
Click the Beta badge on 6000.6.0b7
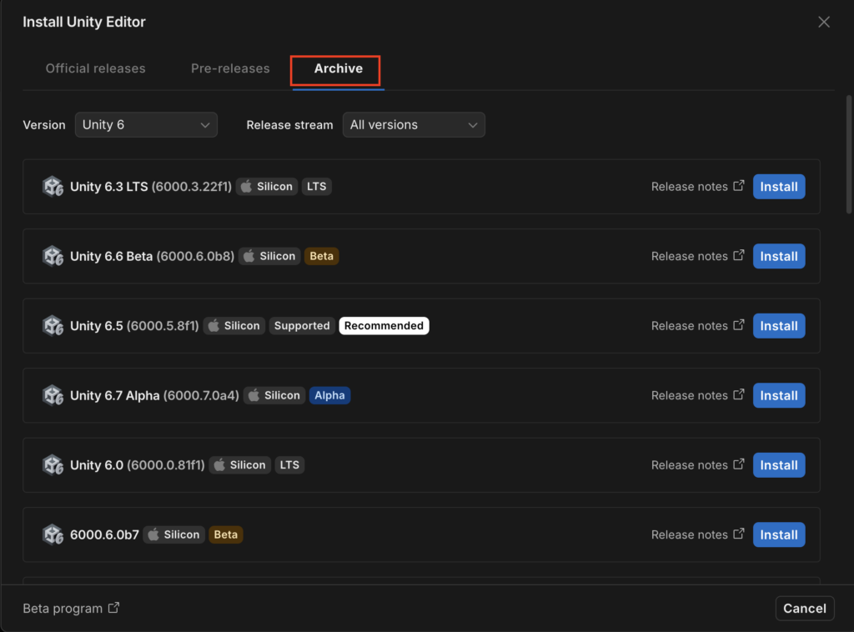point(225,534)
